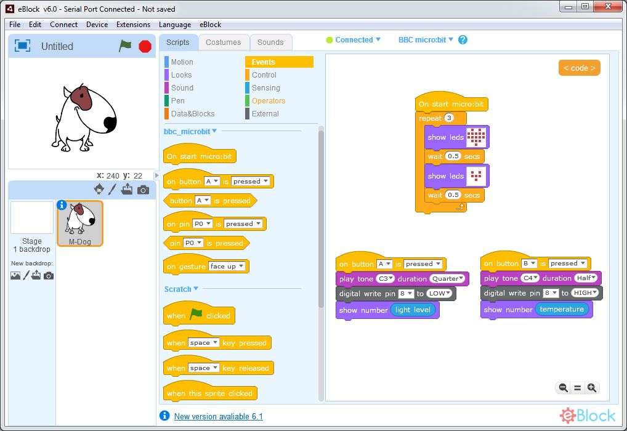Screen dimensions: 627x431
Task: Open new sprite from camera icon
Action: click(x=143, y=190)
